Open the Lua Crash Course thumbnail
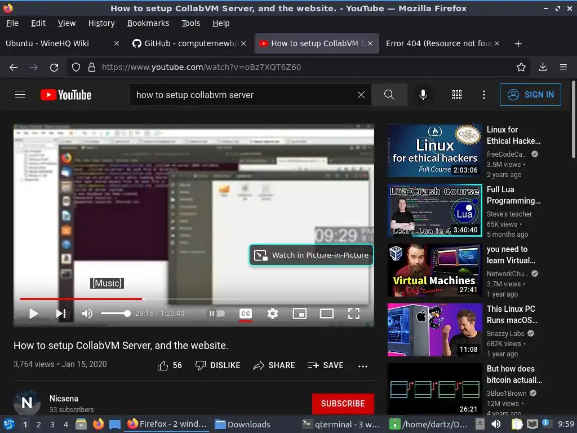This screenshot has width=577, height=433. click(434, 210)
